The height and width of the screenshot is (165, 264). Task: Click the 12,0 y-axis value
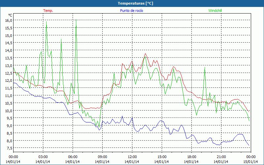[9, 81]
